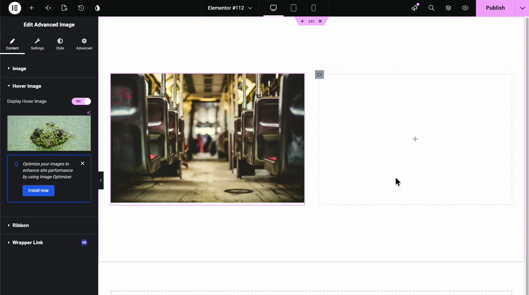Open the Elementor logo menu
This screenshot has height=295, width=529.
click(15, 8)
